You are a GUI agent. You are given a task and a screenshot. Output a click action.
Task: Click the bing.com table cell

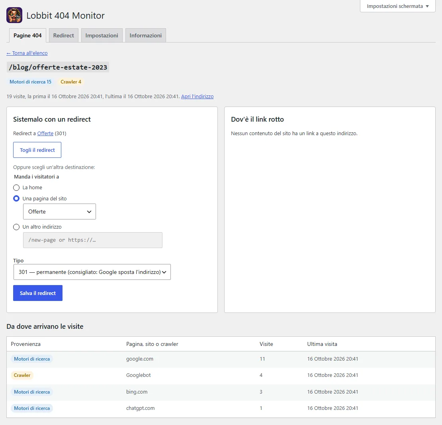[x=137, y=392]
